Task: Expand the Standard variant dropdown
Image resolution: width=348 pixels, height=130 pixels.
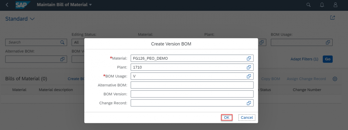Action: pos(32,19)
